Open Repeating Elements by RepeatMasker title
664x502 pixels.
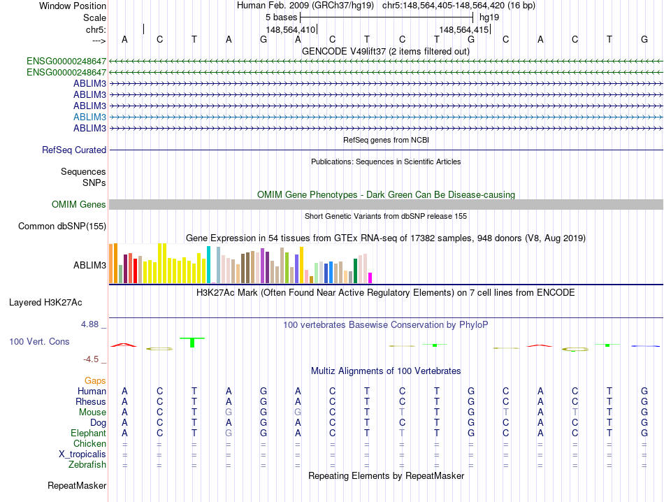386,475
